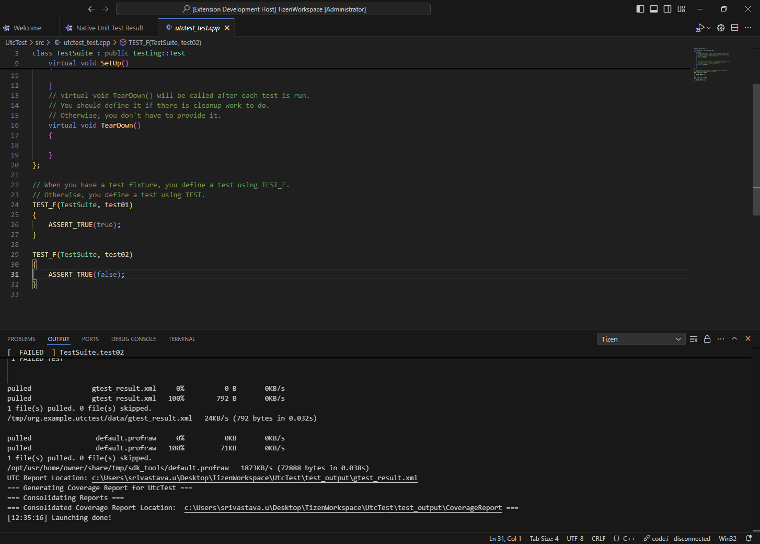Open more editor actions with ellipsis icon
Viewport: 760px width, 544px height.
(749, 28)
